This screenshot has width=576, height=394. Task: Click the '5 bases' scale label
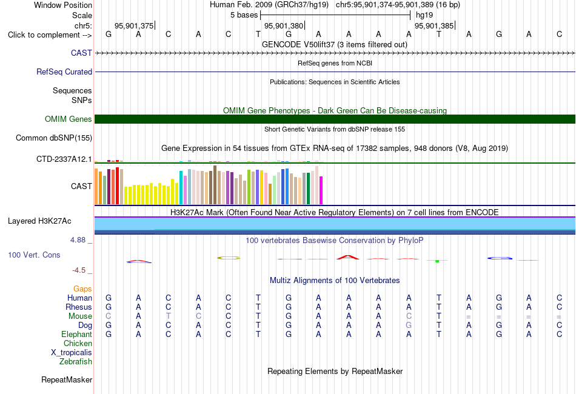click(244, 15)
